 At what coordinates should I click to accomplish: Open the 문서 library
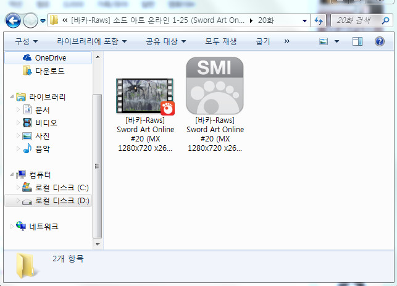(42, 110)
